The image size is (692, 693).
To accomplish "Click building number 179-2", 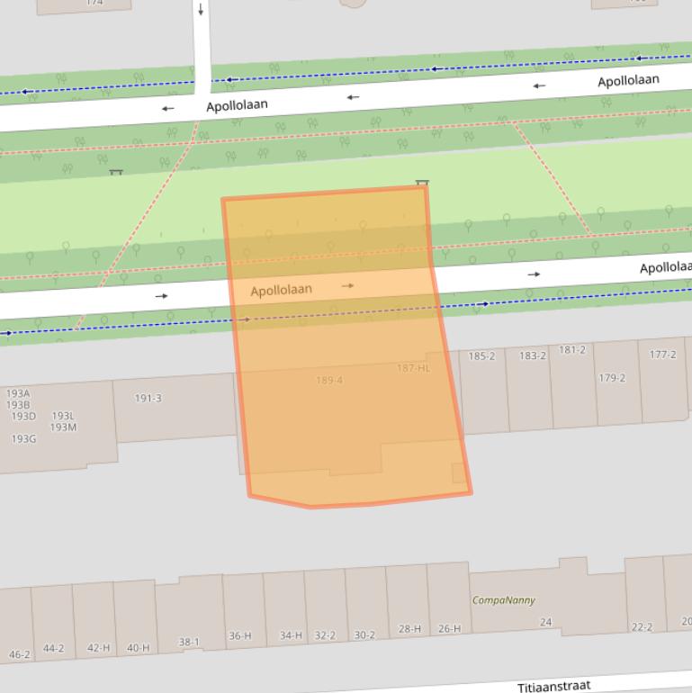I will pyautogui.click(x=612, y=378).
